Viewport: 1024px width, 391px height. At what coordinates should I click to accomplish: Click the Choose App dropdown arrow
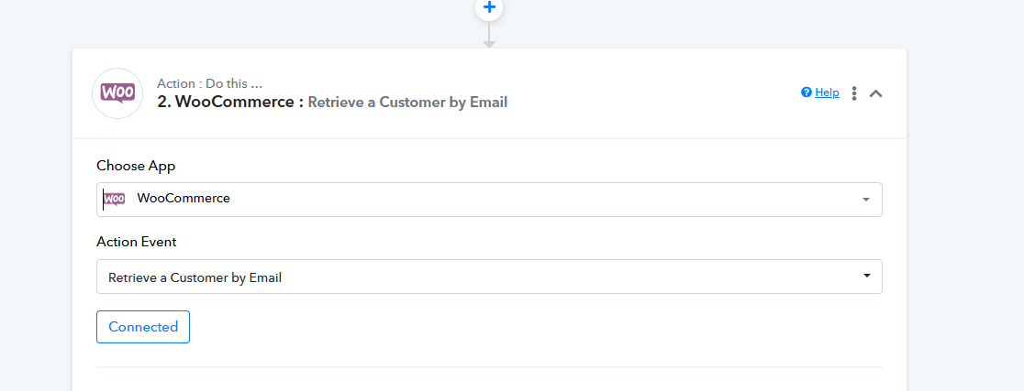tap(866, 200)
